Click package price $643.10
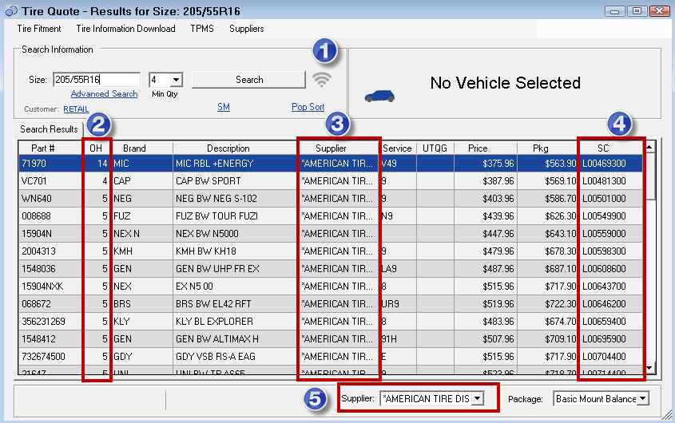This screenshot has width=675, height=423. point(561,234)
